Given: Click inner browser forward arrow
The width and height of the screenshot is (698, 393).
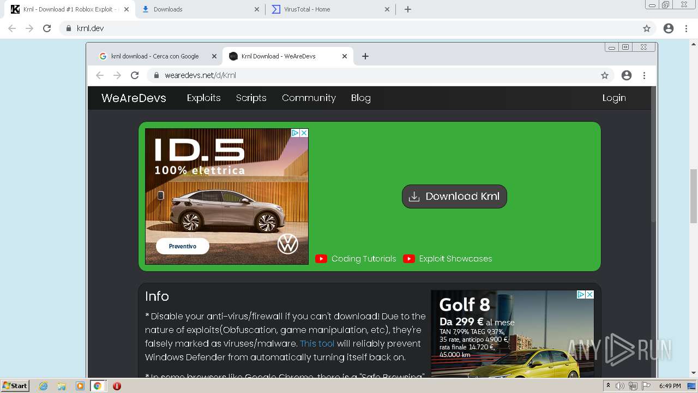Looking at the screenshot, I should pyautogui.click(x=117, y=75).
